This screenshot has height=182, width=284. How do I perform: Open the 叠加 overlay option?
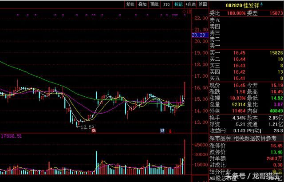[x=142, y=4]
